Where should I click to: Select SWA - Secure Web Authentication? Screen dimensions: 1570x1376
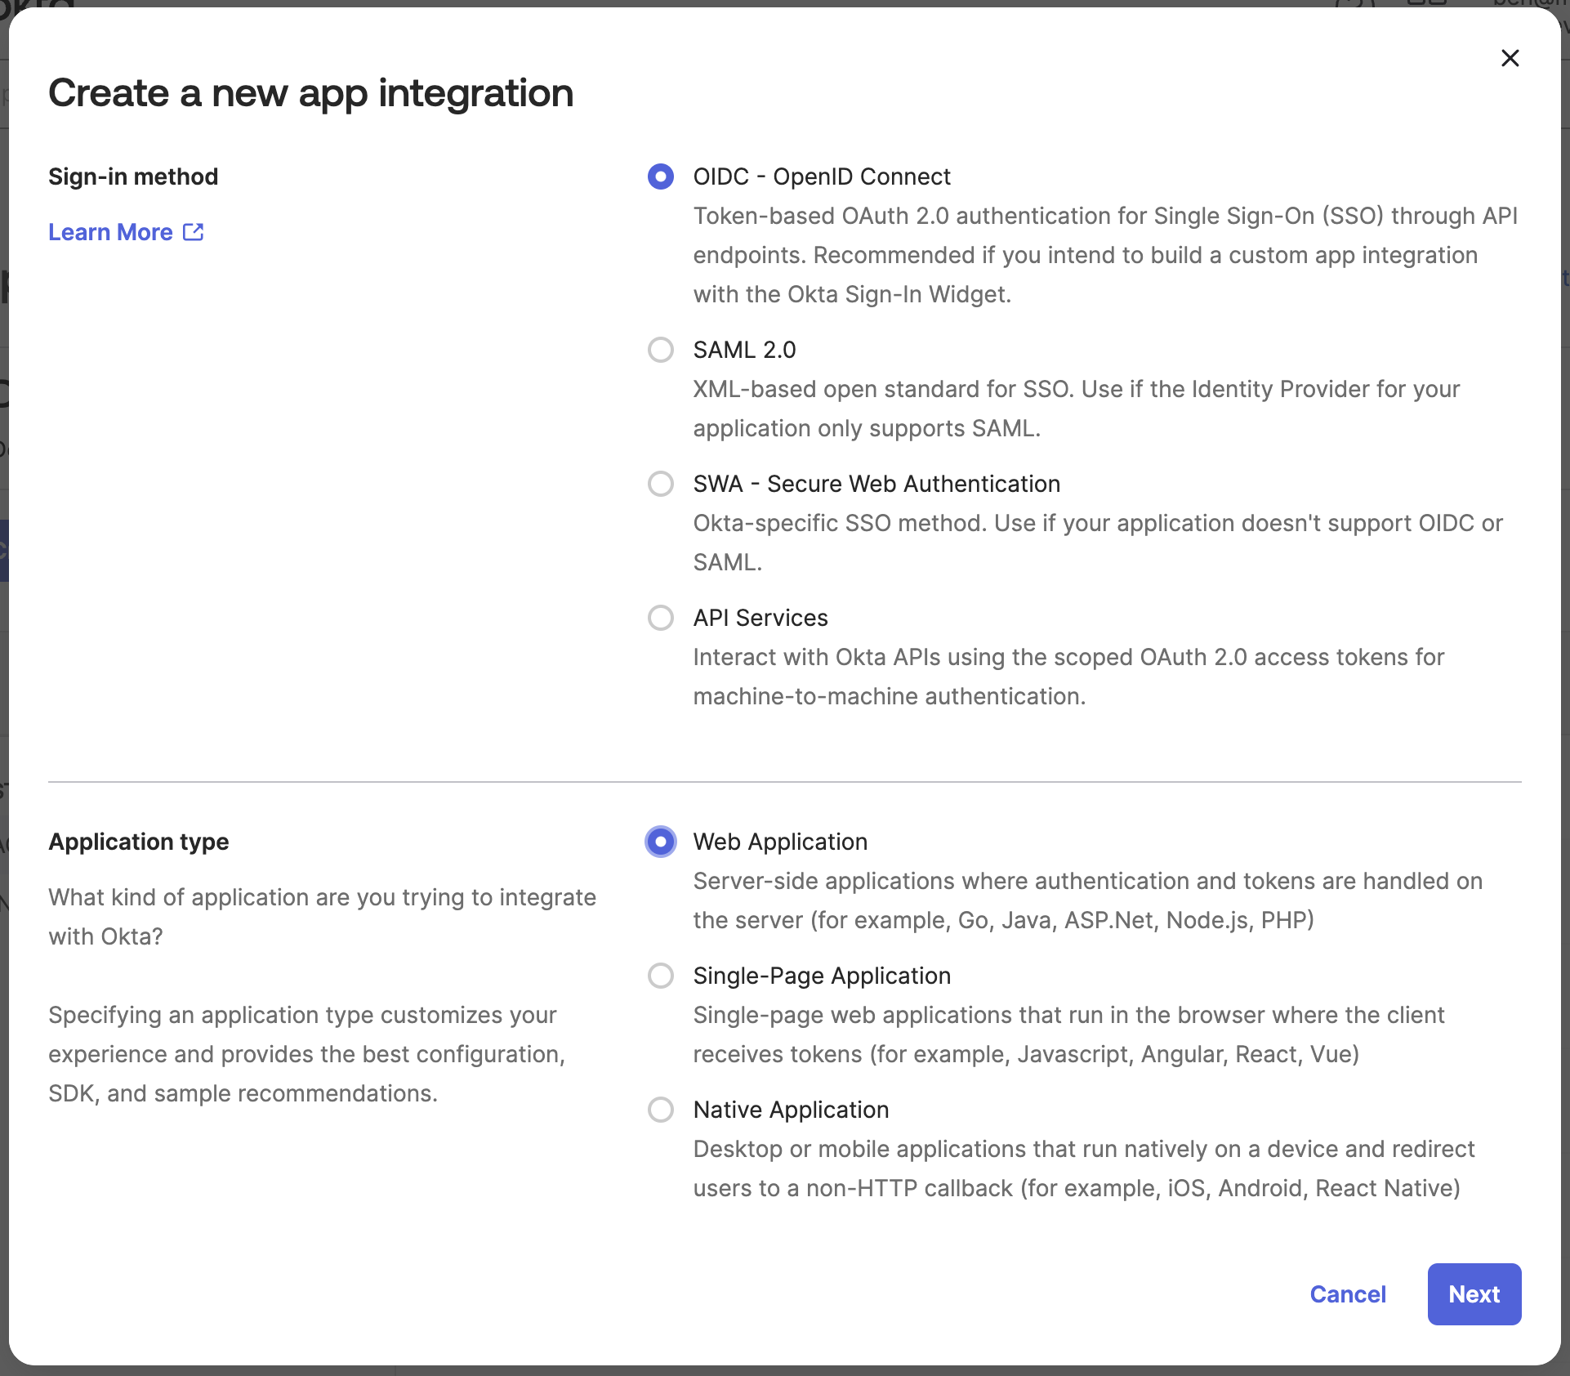point(660,484)
